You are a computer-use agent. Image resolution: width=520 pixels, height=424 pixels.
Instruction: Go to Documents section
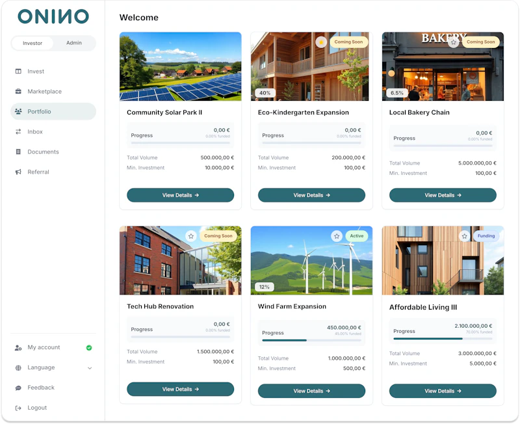pyautogui.click(x=53, y=152)
